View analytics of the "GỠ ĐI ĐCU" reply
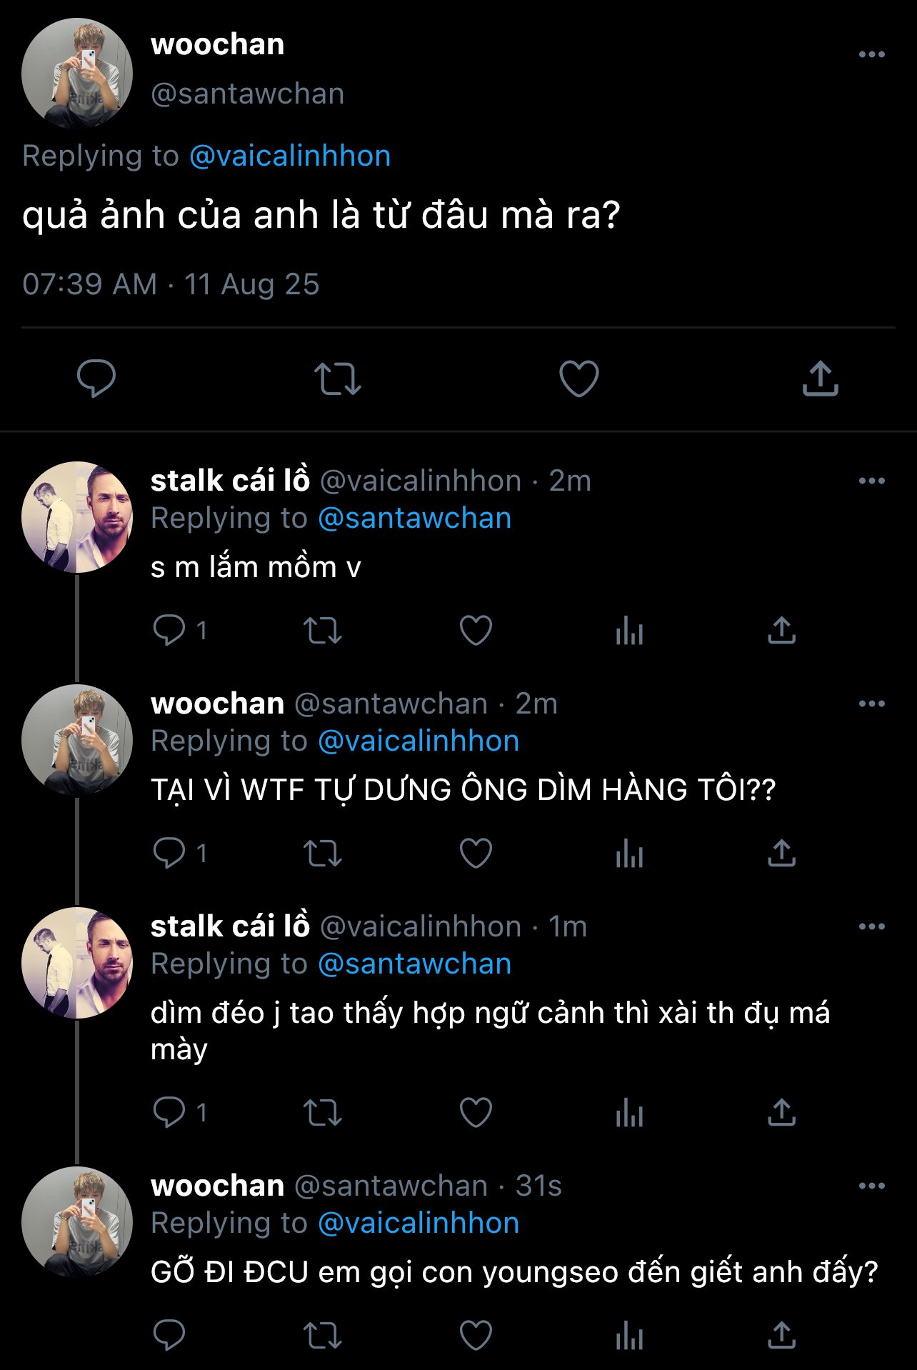This screenshot has height=1370, width=917. tap(629, 1336)
